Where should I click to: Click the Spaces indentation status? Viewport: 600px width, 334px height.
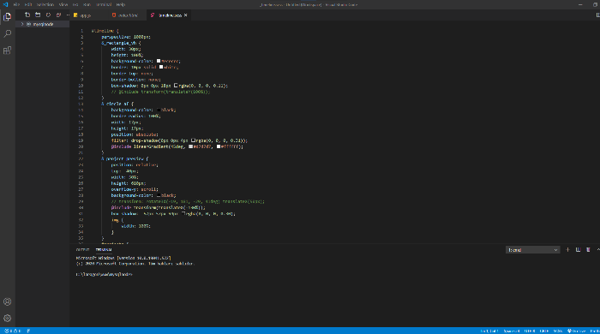(x=511, y=331)
